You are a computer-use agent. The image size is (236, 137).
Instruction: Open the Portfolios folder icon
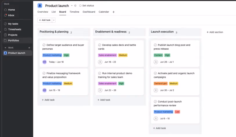click(x=6, y=41)
